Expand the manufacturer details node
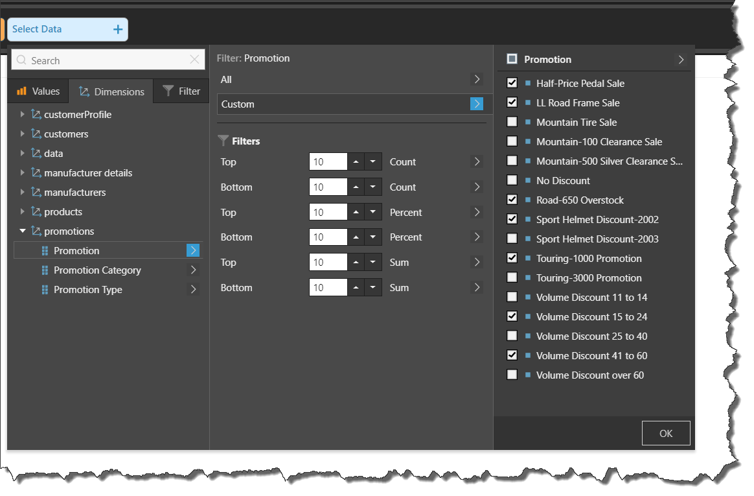Image resolution: width=754 pixels, height=496 pixels. coord(23,172)
